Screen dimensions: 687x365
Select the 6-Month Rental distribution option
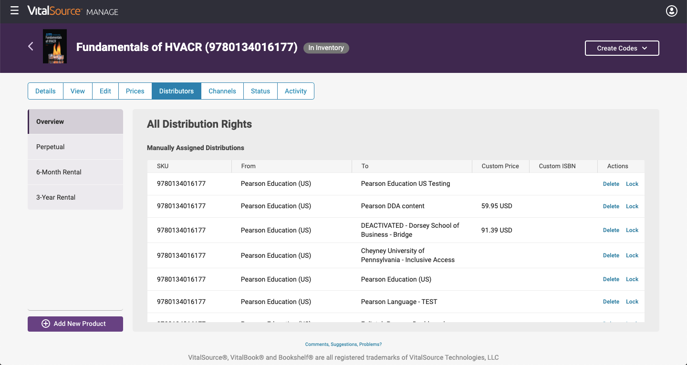pos(58,172)
